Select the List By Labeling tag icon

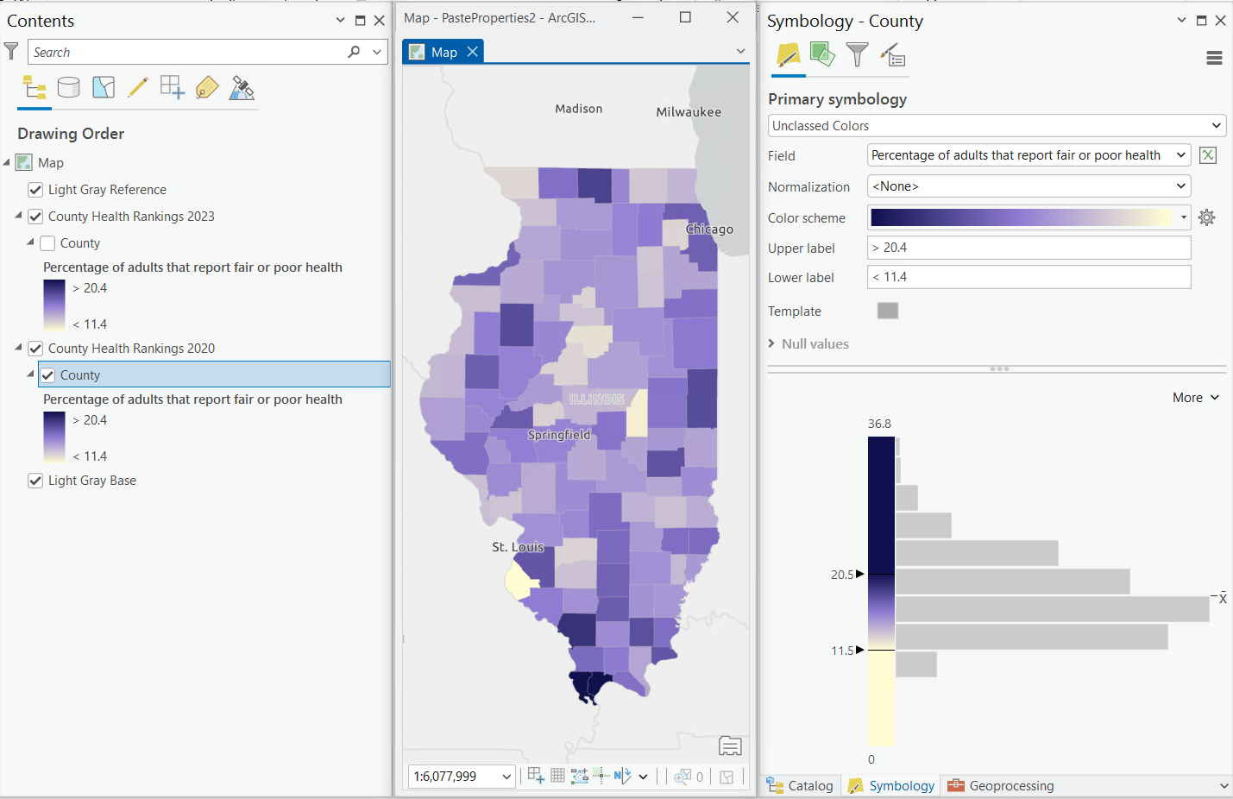pos(207,88)
